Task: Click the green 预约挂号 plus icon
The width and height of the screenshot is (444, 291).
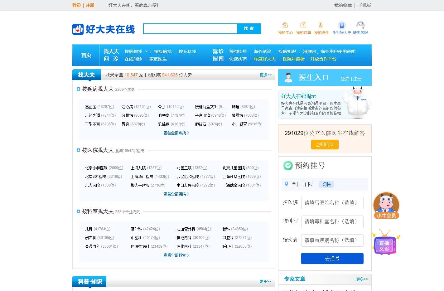Action: click(x=288, y=166)
